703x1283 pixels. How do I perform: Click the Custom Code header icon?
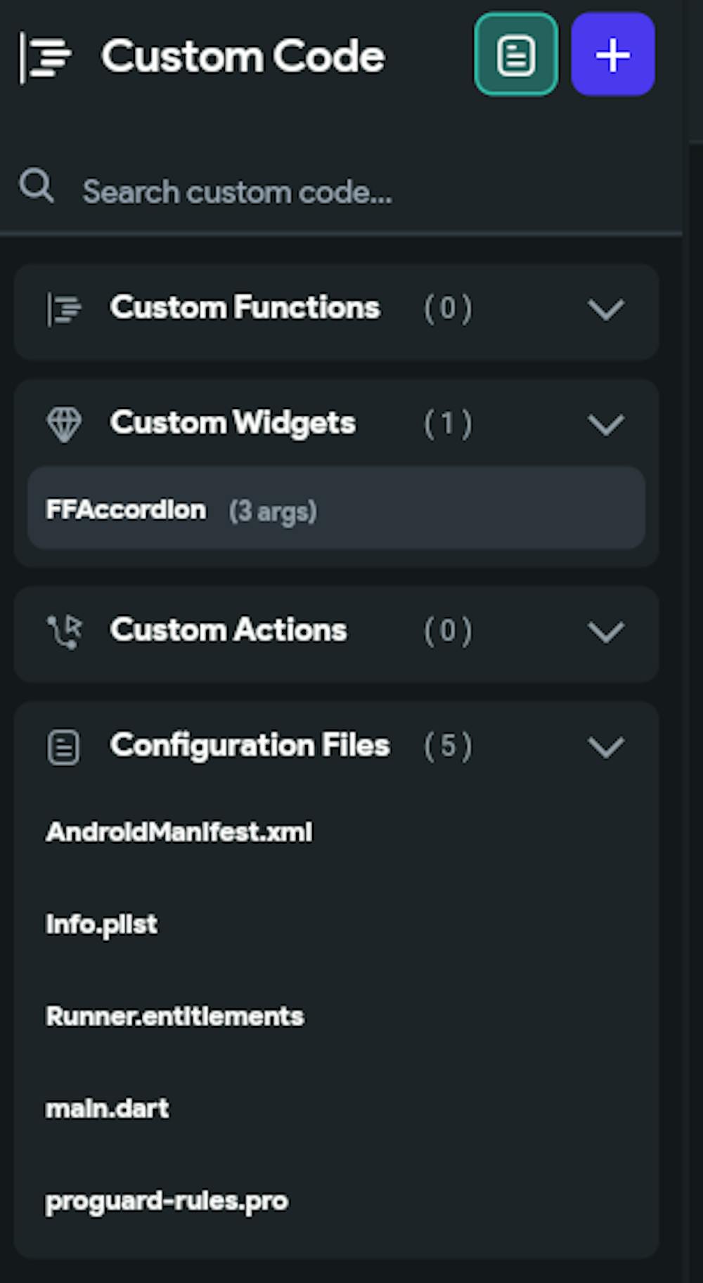45,58
